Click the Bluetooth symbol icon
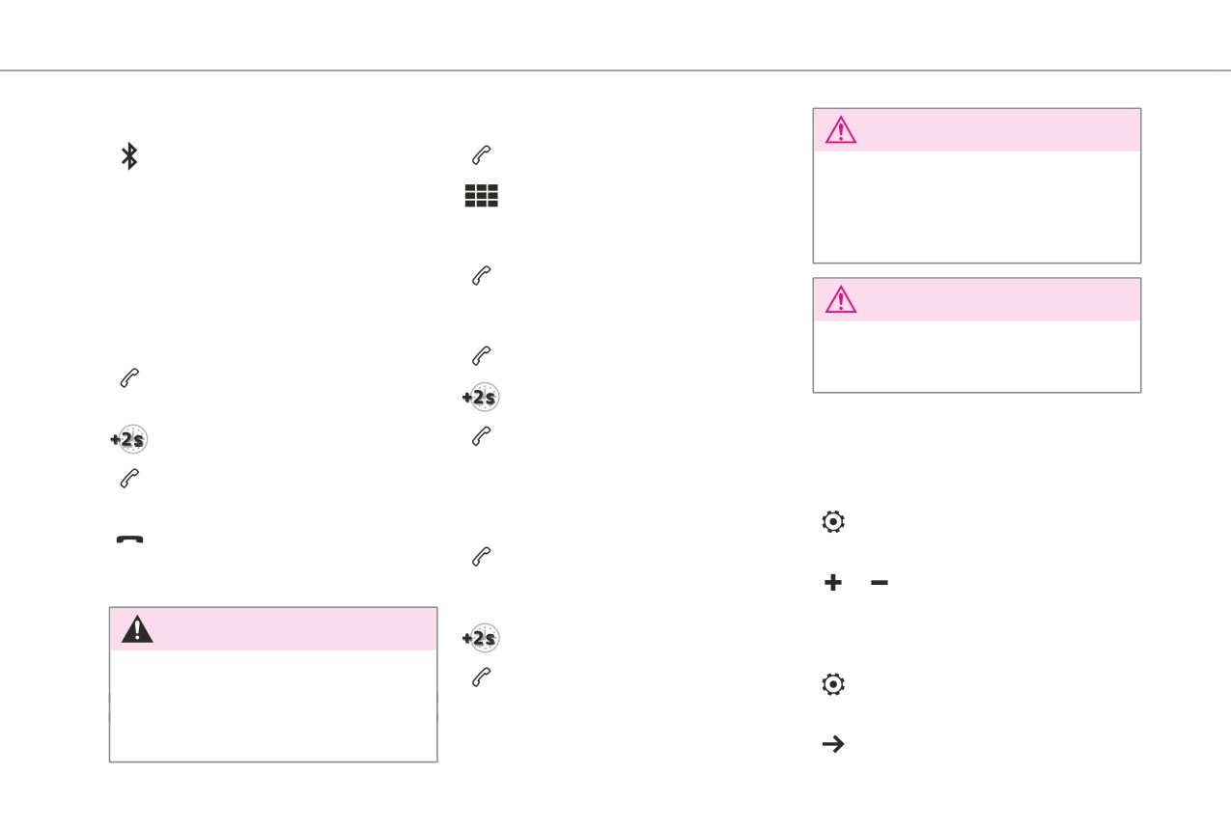Viewport: 1231px width, 830px height. point(129,156)
